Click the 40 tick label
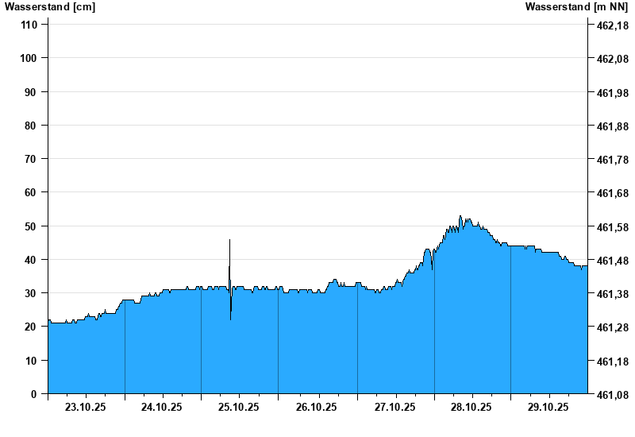Image resolution: width=635 pixels, height=437 pixels. point(31,260)
